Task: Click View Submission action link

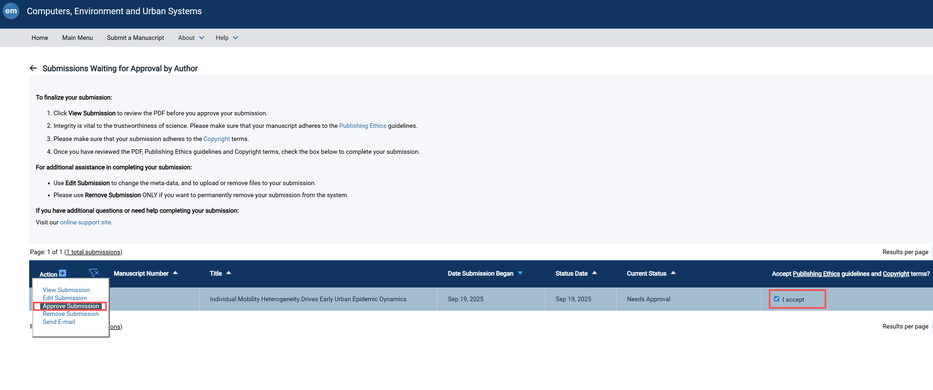Action: [66, 290]
